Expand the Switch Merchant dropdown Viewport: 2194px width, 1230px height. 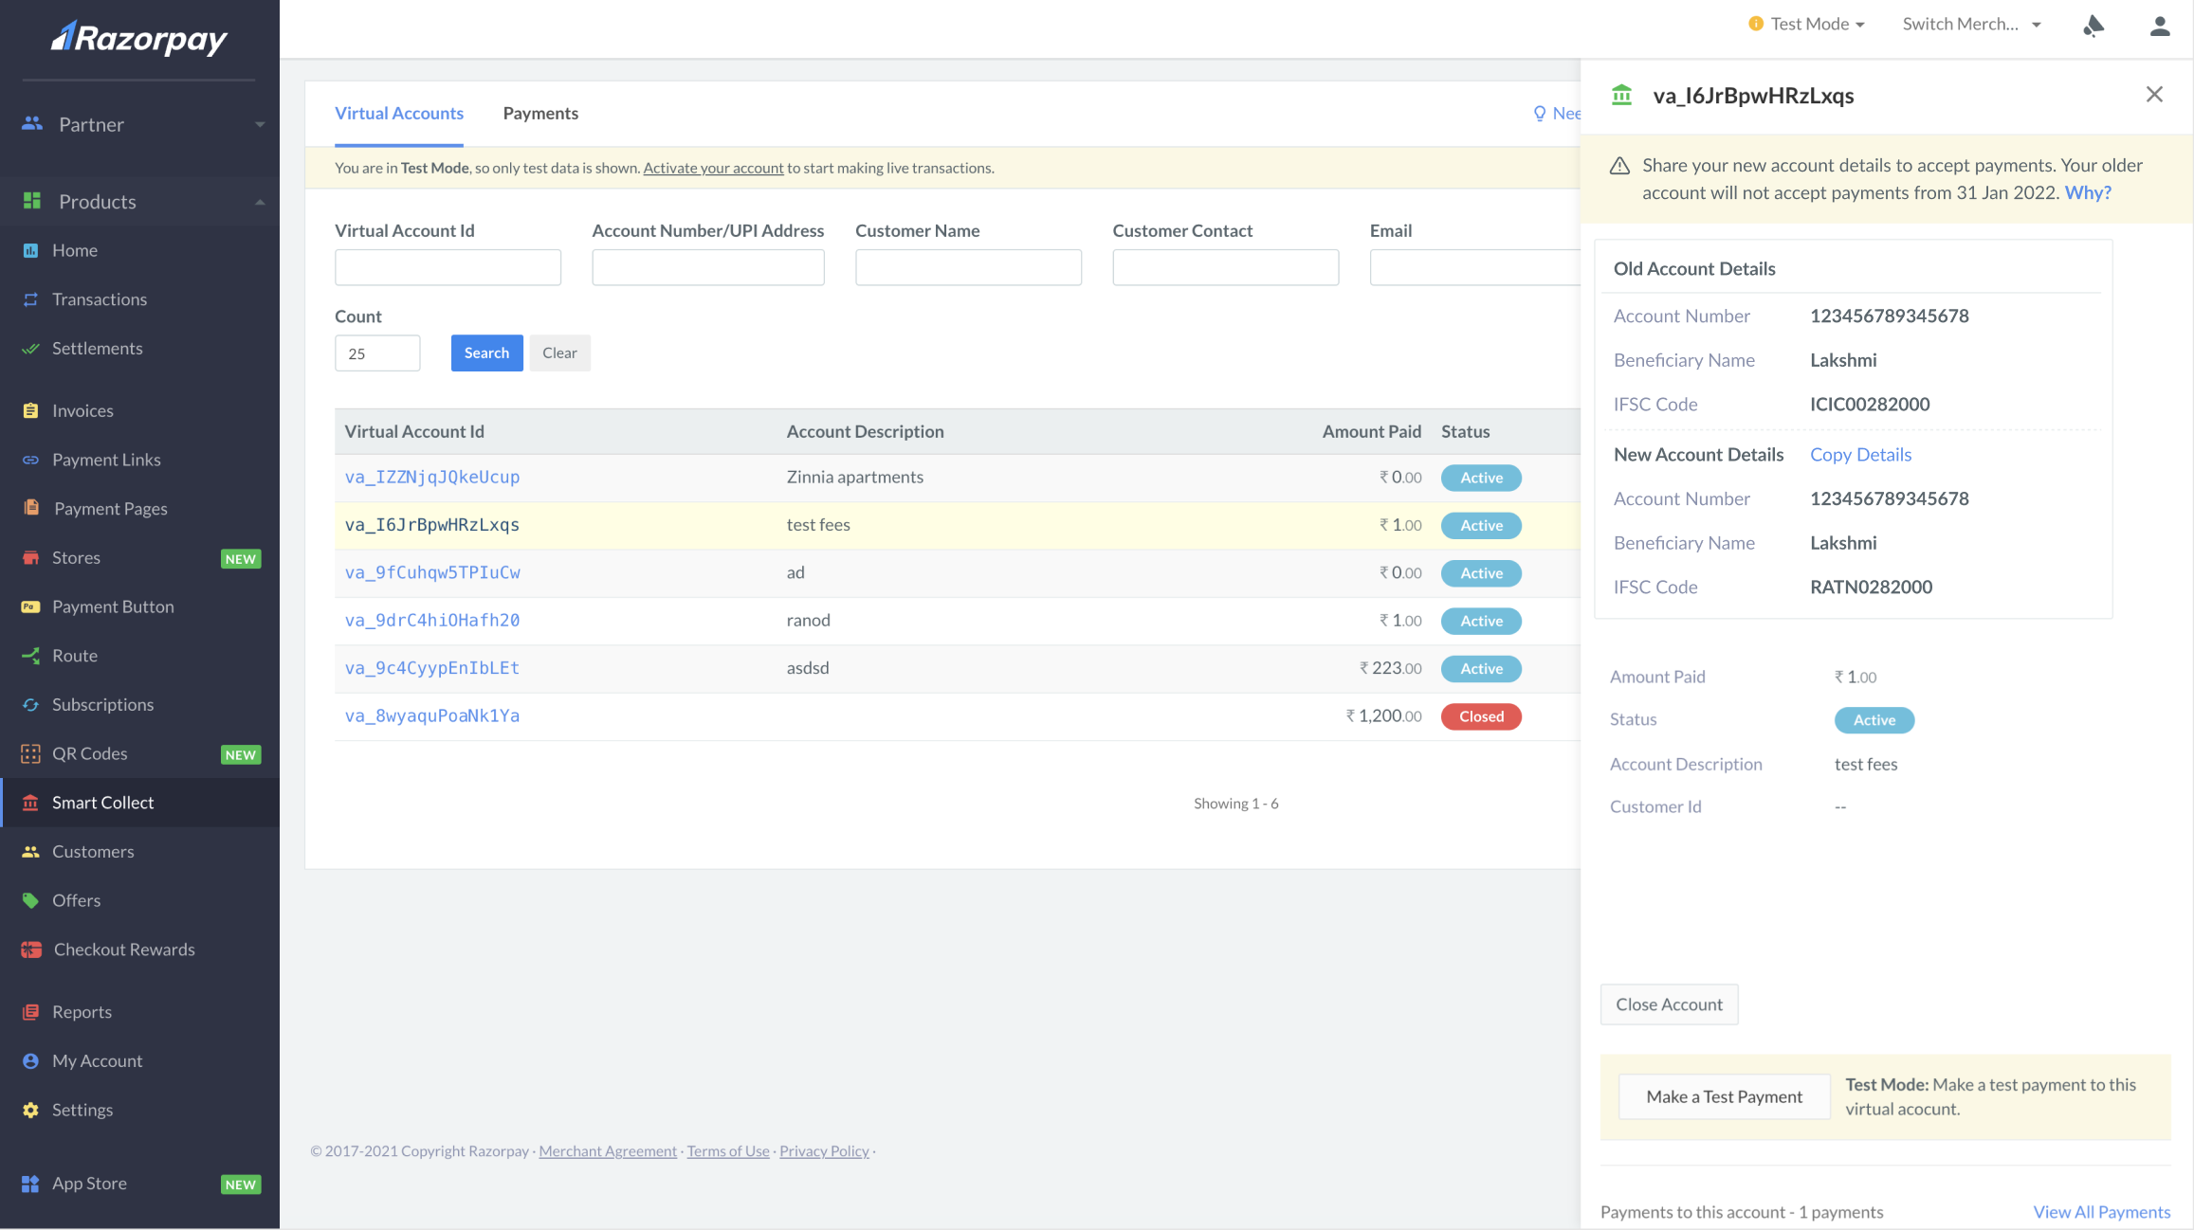click(1971, 24)
